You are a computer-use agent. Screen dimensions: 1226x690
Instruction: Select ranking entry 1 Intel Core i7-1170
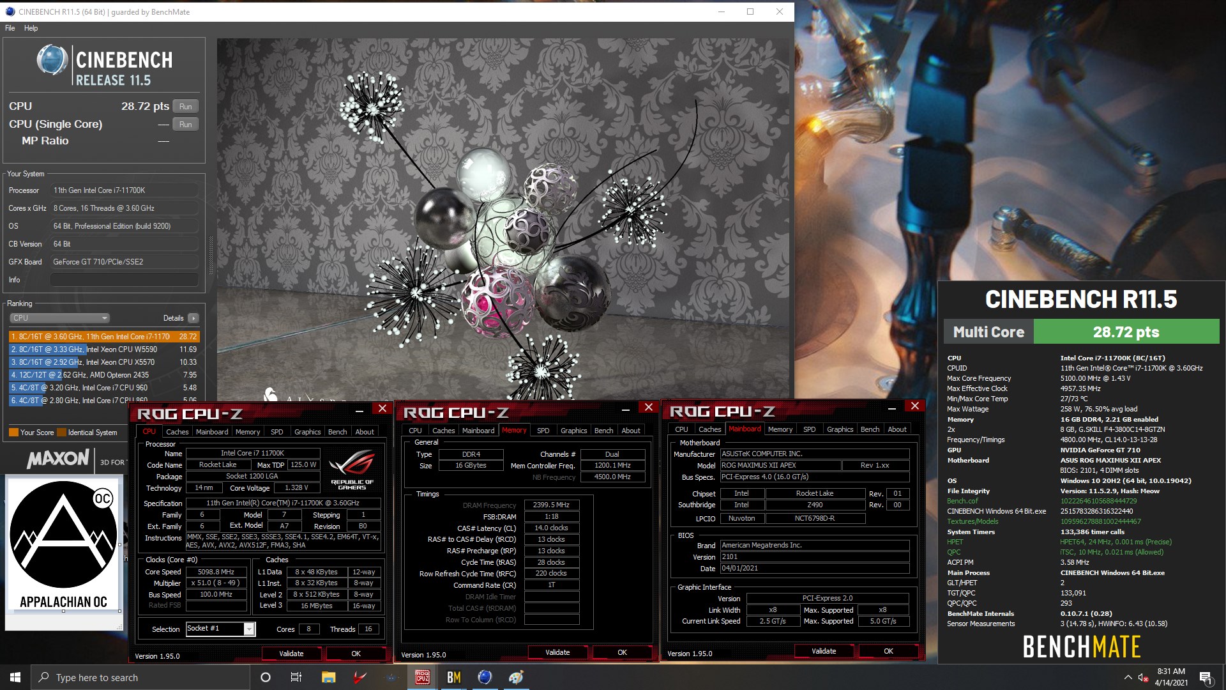pyautogui.click(x=104, y=337)
